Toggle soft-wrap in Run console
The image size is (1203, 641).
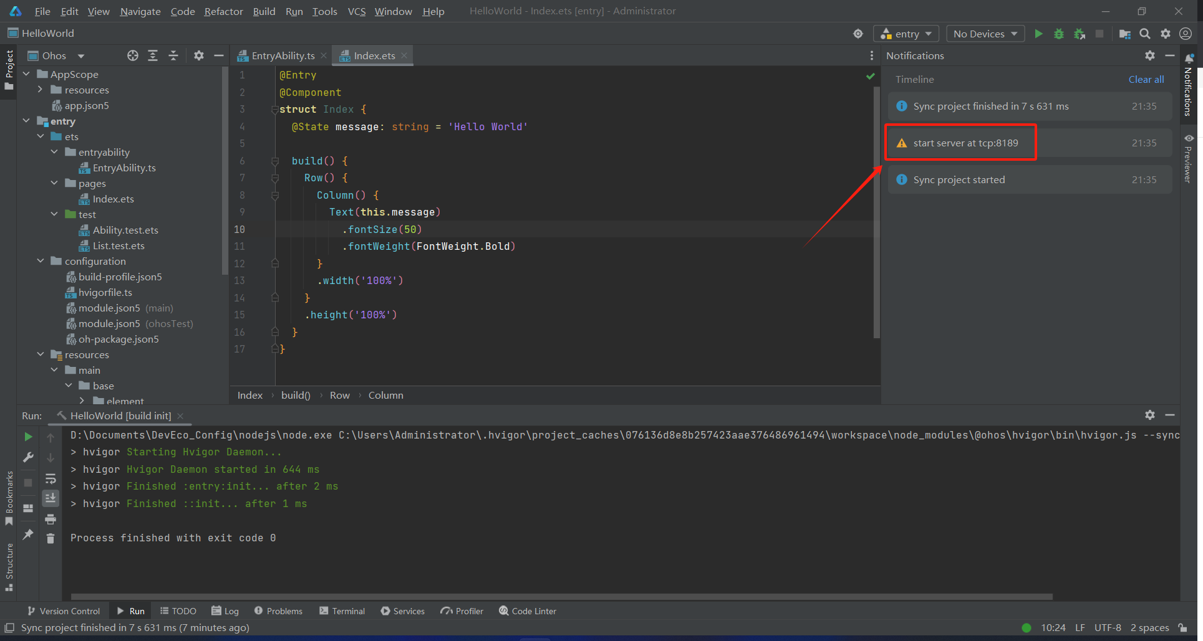51,478
